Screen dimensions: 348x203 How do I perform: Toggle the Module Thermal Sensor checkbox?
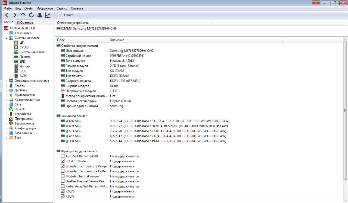[x=63, y=176]
